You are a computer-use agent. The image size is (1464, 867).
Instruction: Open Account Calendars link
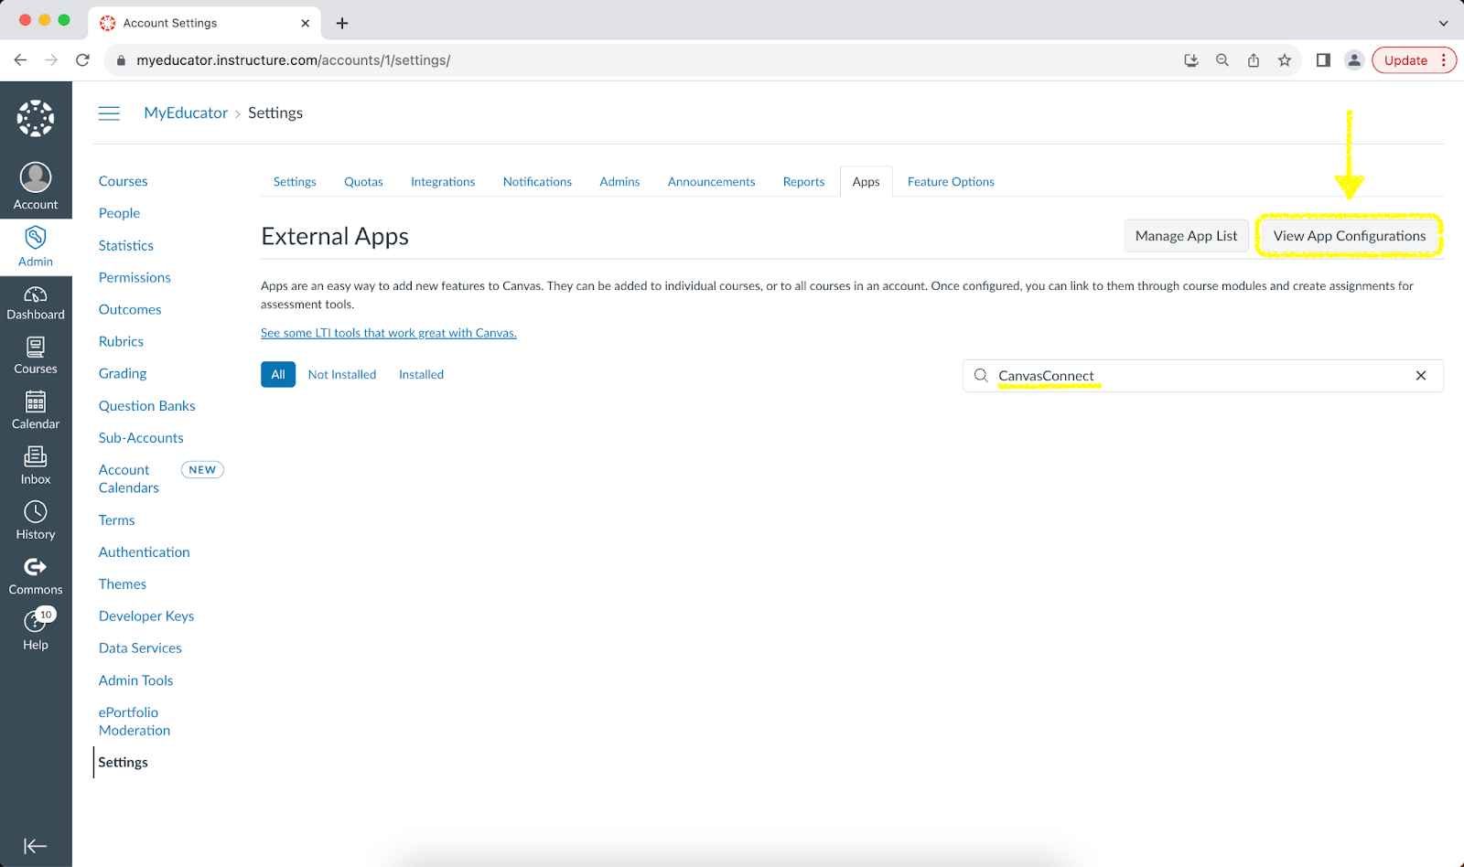coord(129,479)
